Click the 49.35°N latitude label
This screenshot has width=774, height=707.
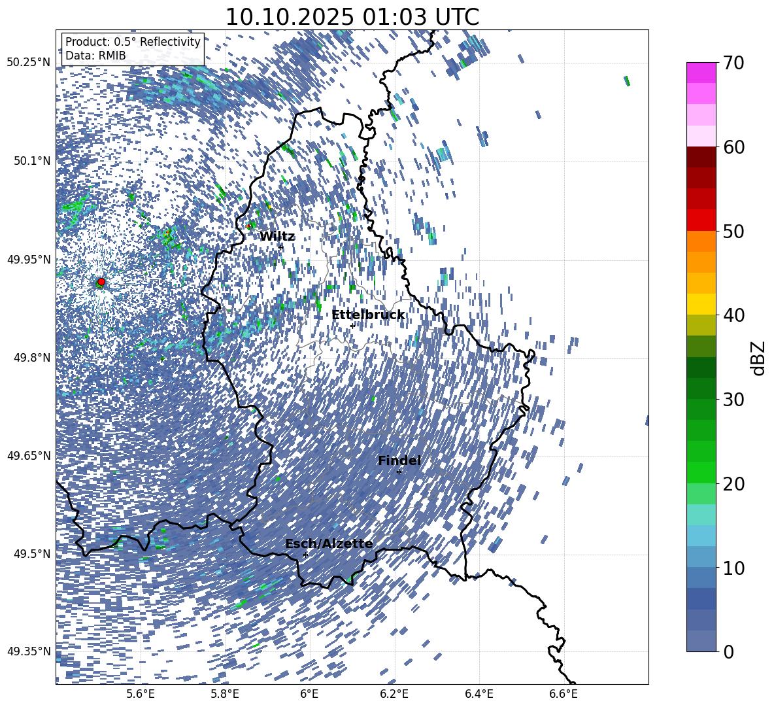click(29, 651)
